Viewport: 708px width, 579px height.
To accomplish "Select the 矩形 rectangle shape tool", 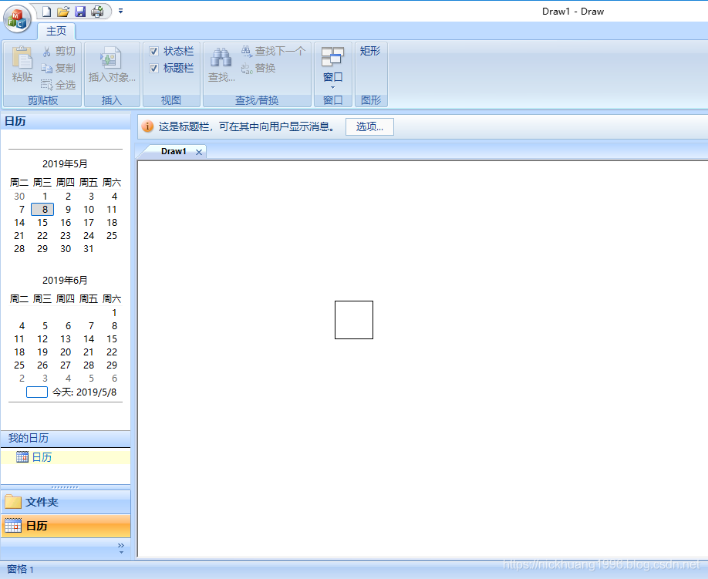I will [369, 51].
